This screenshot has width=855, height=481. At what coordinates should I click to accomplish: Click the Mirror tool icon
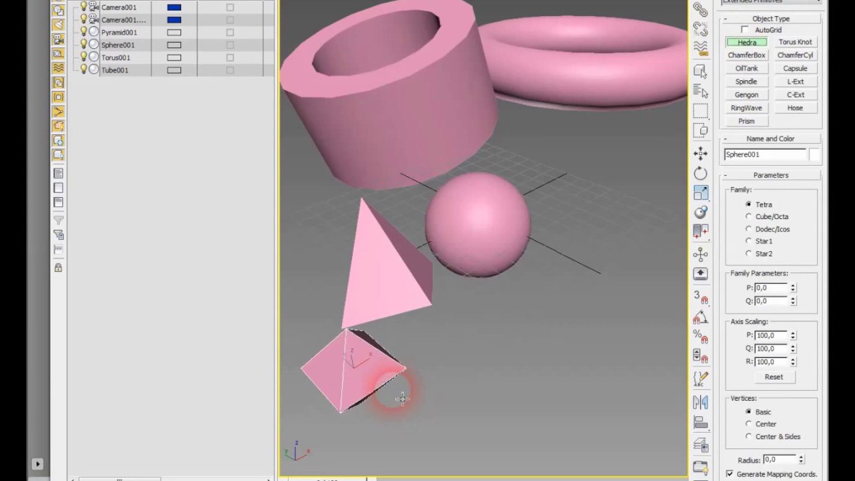tap(700, 402)
